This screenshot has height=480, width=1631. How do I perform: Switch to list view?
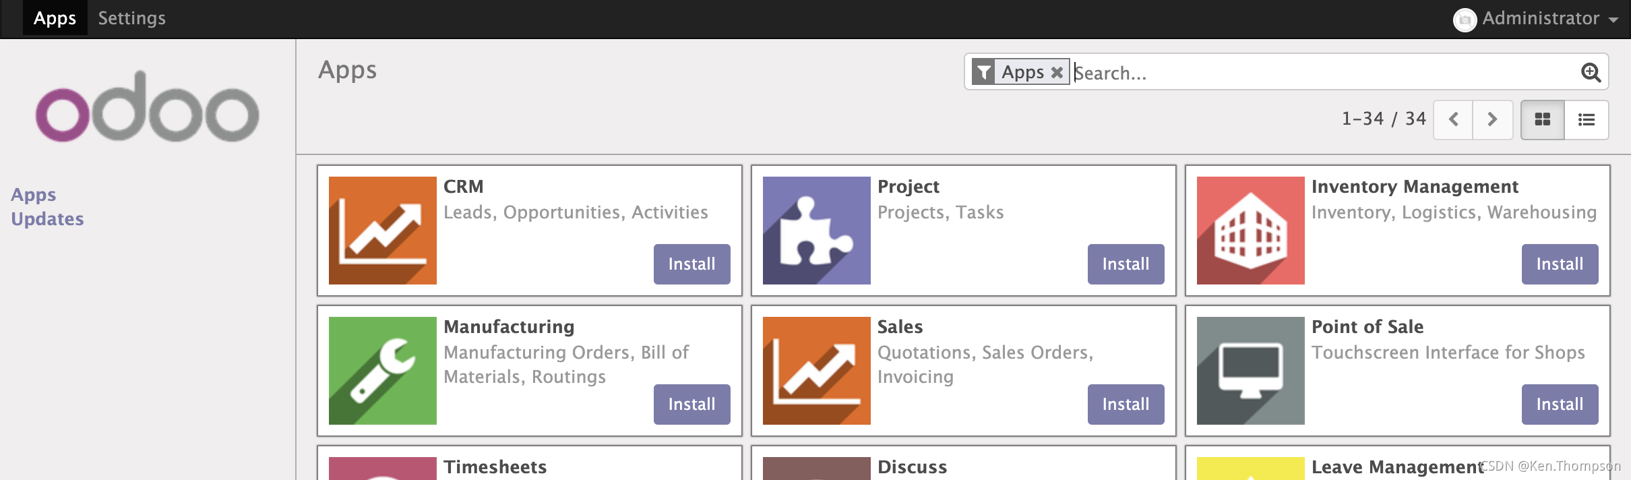point(1587,119)
